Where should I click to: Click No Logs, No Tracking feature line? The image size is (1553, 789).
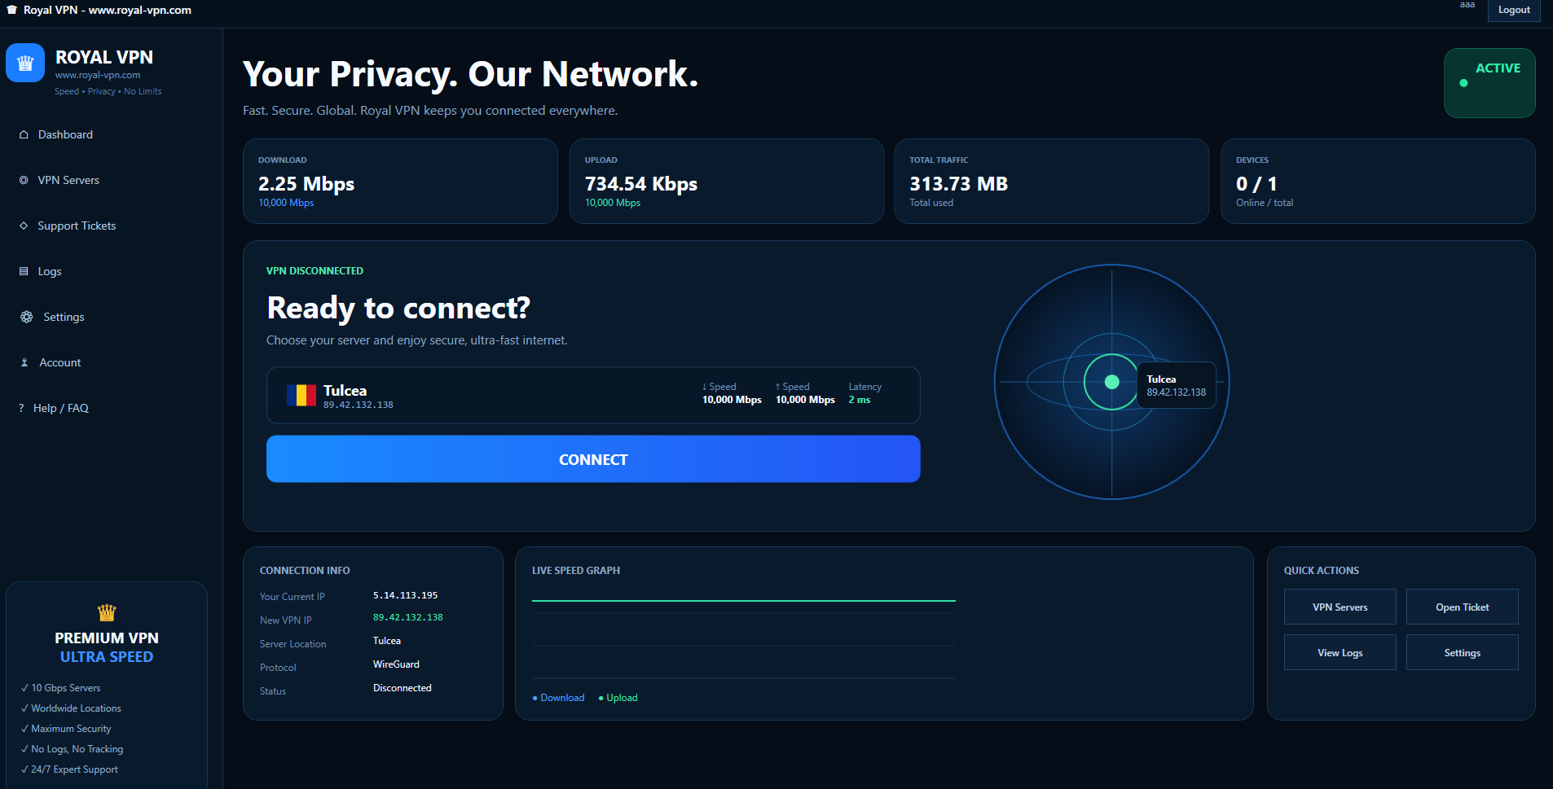coord(73,749)
